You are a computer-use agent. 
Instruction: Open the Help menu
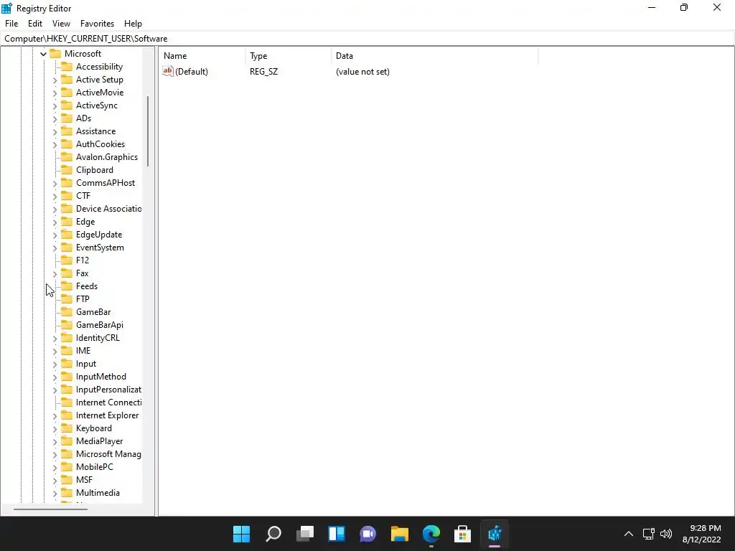(x=133, y=24)
